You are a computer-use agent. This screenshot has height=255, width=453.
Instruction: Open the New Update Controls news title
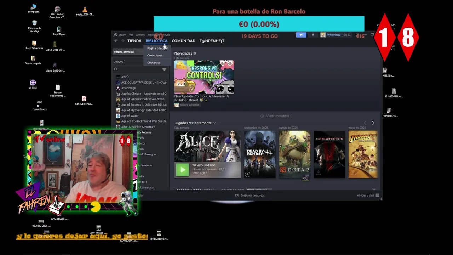202,98
